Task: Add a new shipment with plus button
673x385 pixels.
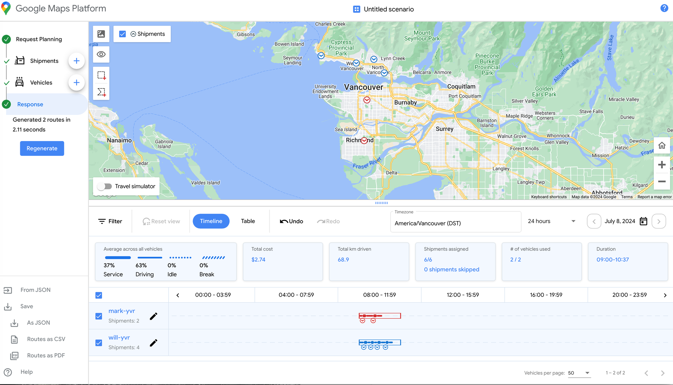Action: (76, 61)
